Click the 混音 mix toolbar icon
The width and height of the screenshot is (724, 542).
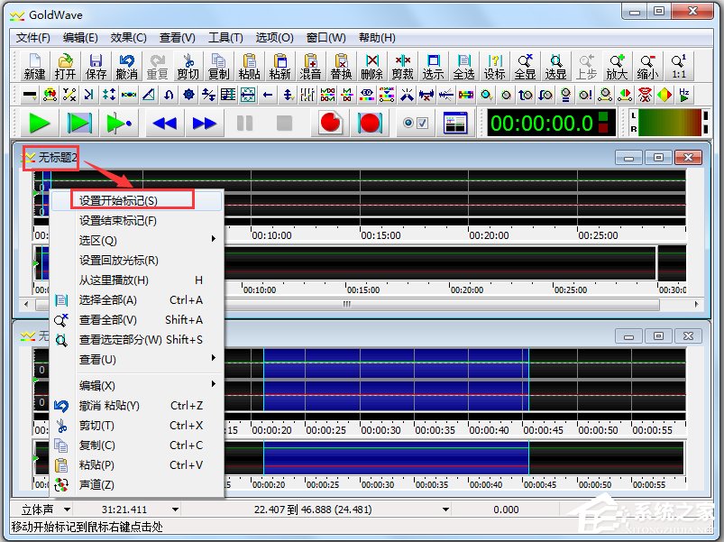coord(310,66)
